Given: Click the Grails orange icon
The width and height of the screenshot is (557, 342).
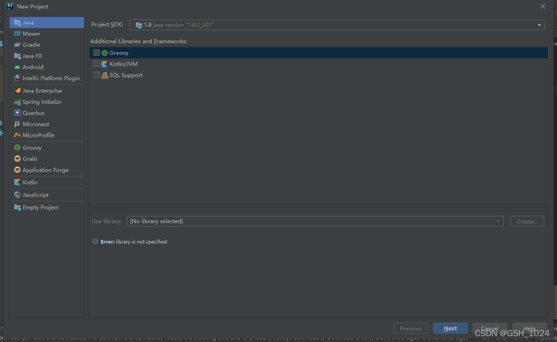Looking at the screenshot, I should [x=17, y=159].
